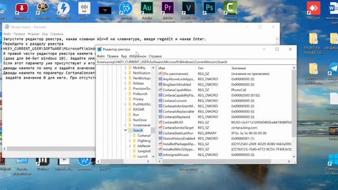Select the RunOnce key in tree
The image size is (338, 190).
(x=139, y=120)
